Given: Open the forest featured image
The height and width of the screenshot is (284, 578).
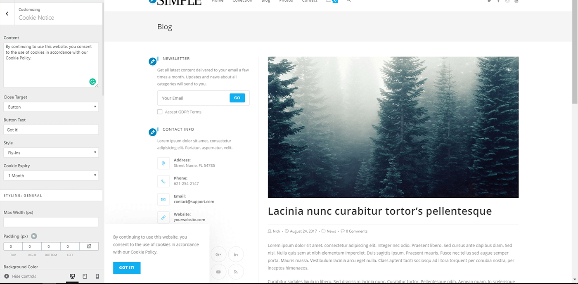Looking at the screenshot, I should pyautogui.click(x=393, y=127).
